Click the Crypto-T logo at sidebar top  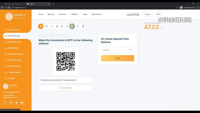pyautogui.click(x=15, y=17)
